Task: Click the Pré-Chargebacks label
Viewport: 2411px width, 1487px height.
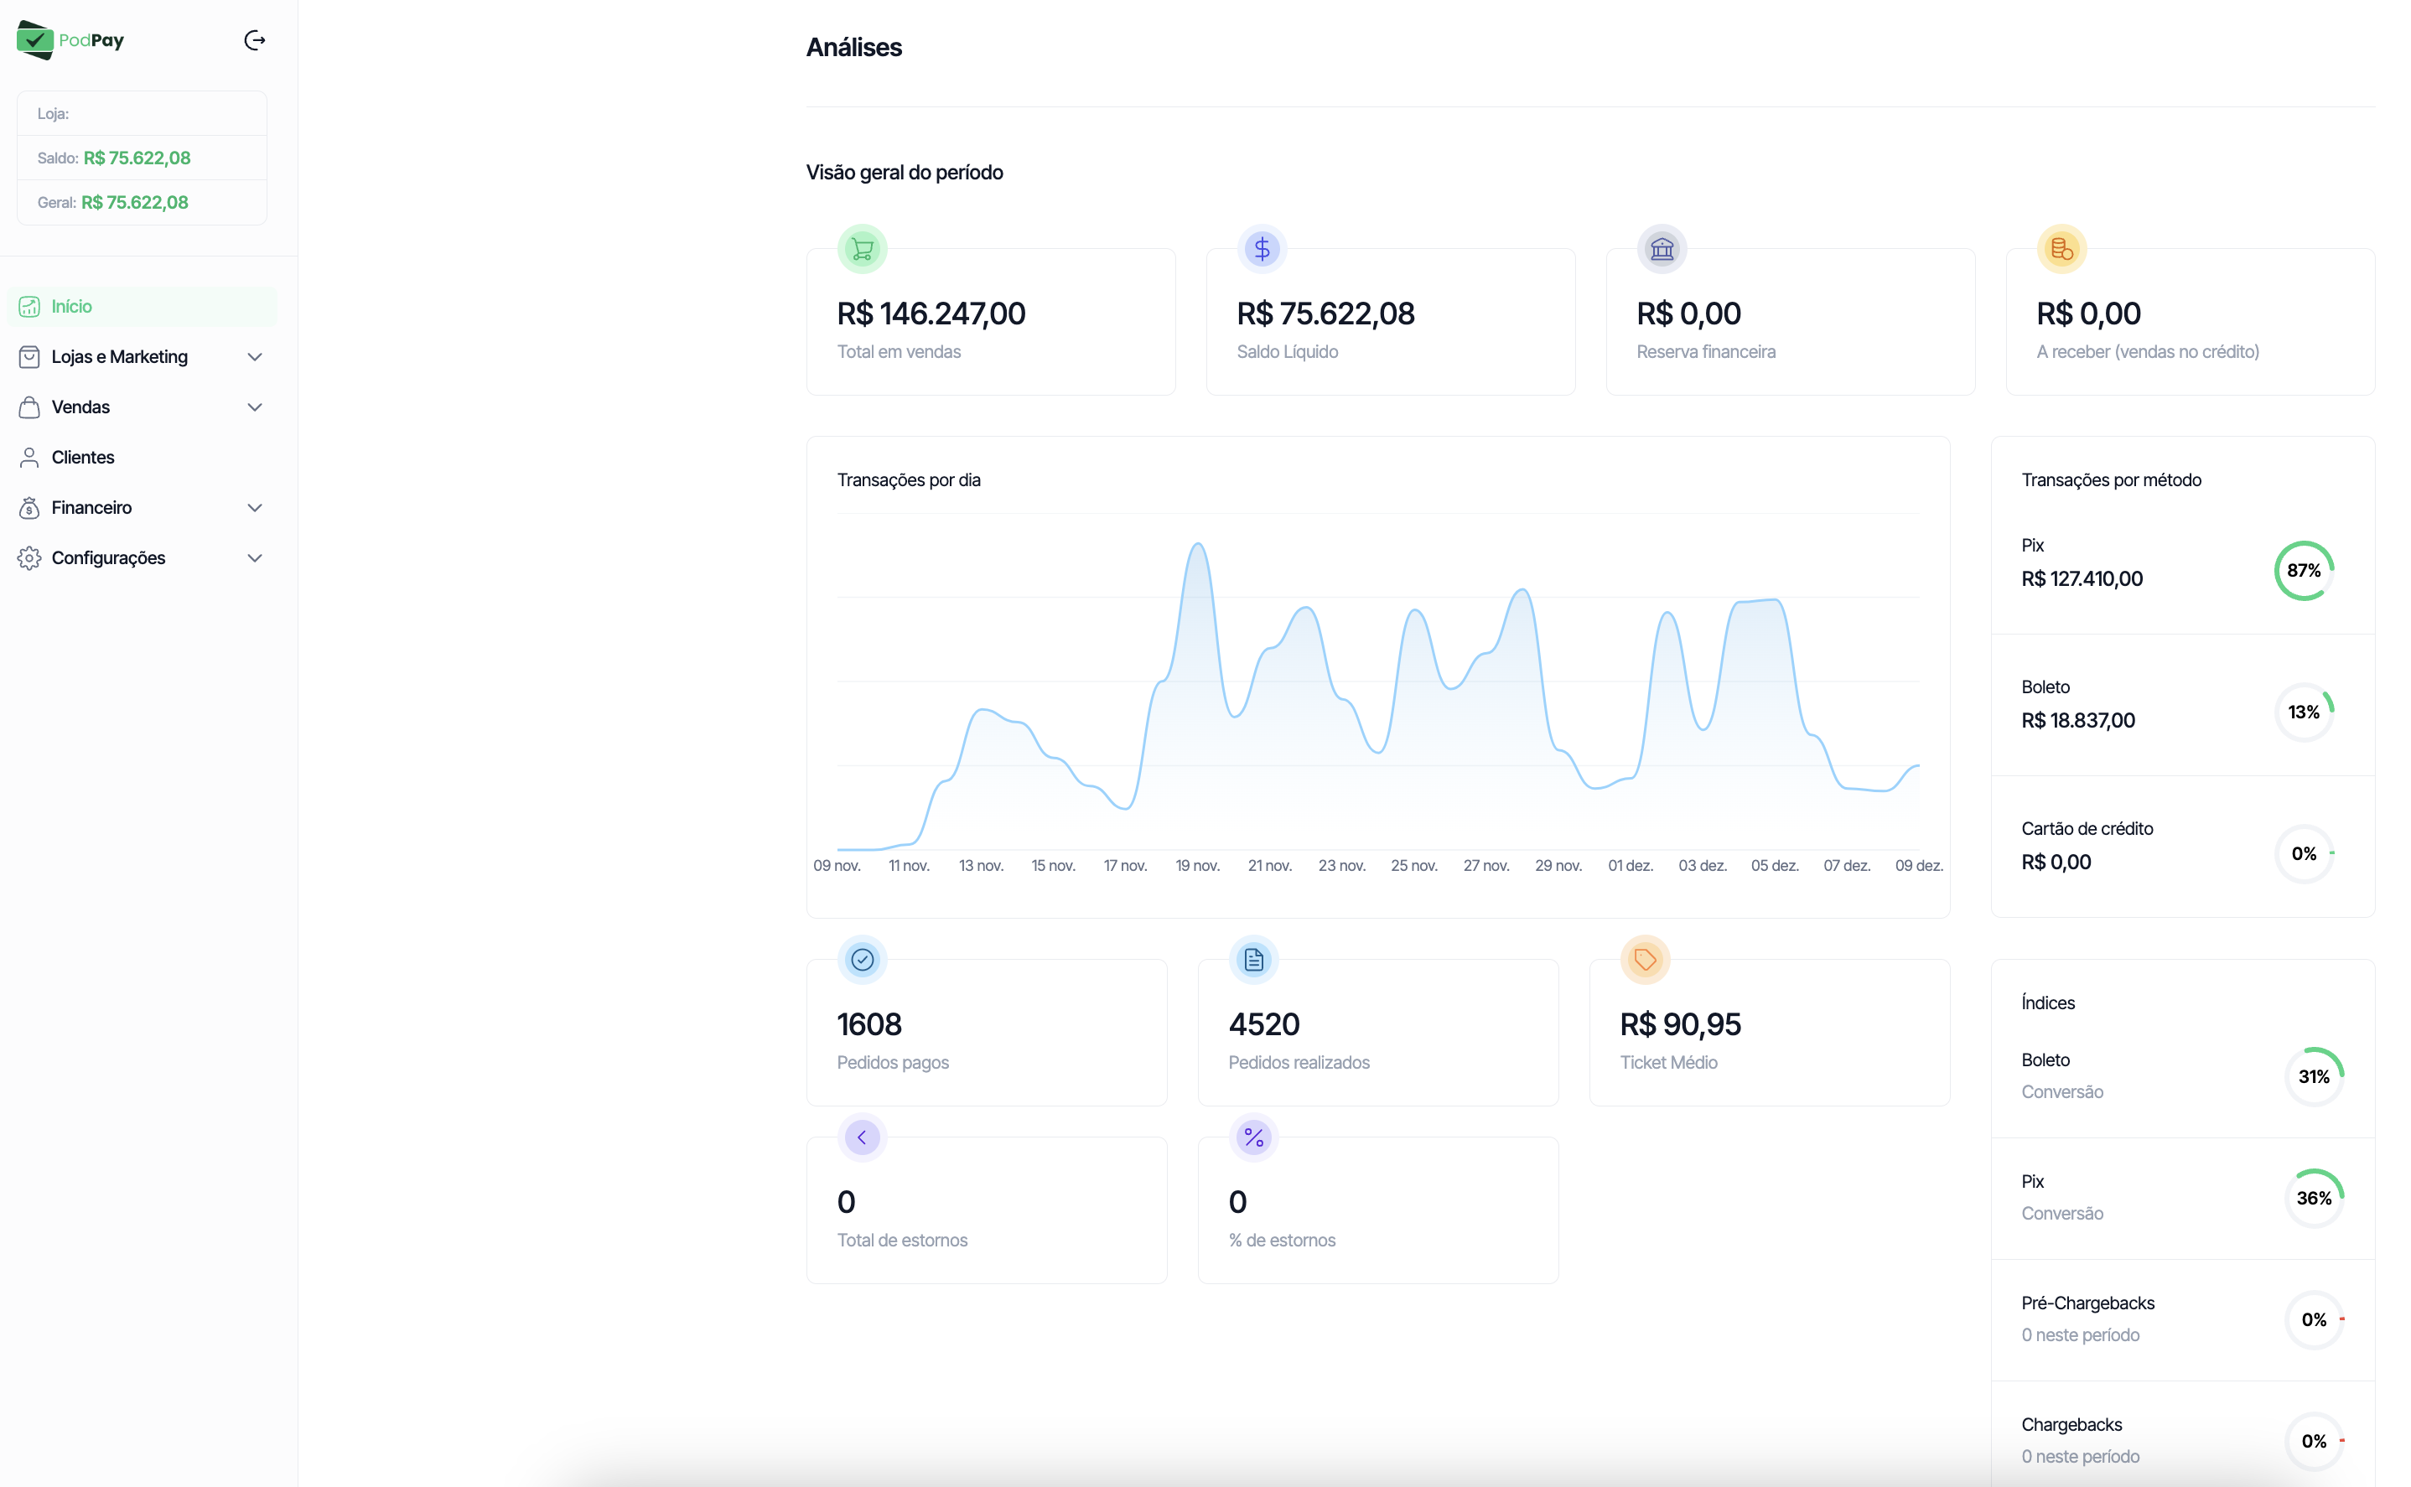Action: click(x=2087, y=1303)
